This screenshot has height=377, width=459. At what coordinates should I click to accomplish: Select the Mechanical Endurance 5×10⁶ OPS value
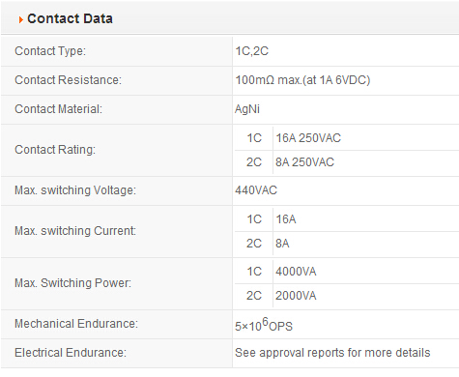264,325
